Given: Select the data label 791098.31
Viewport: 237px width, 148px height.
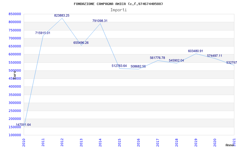Looking at the screenshot, I should pyautogui.click(x=100, y=21).
